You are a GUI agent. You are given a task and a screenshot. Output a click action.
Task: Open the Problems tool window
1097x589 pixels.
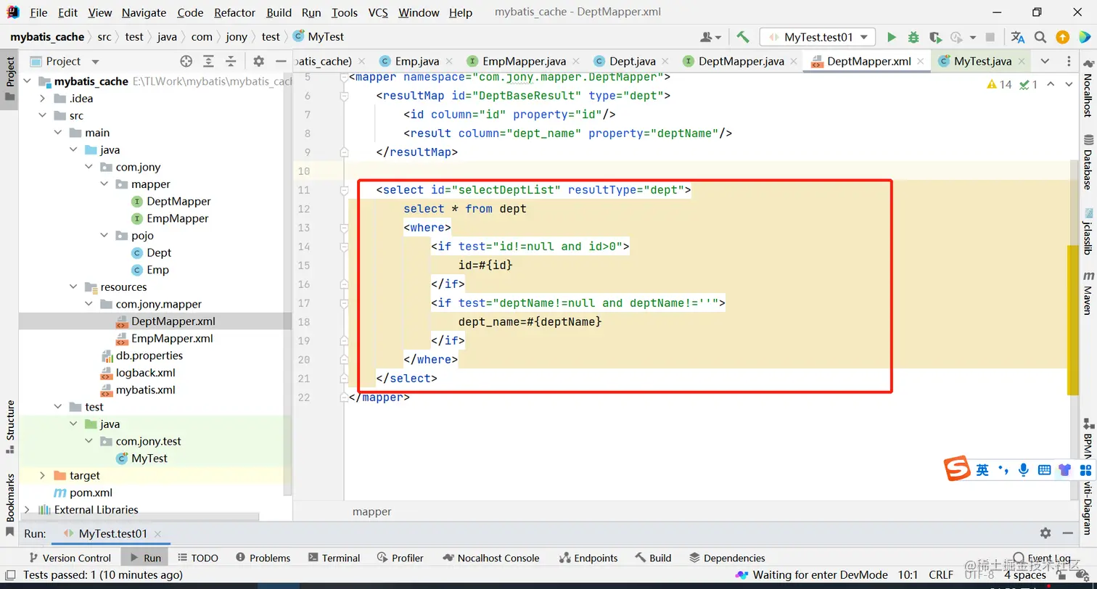[263, 558]
